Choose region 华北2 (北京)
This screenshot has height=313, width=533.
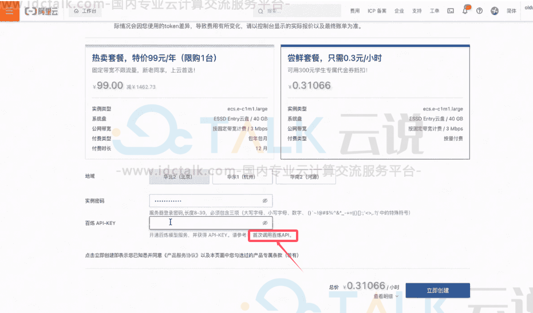click(x=179, y=177)
